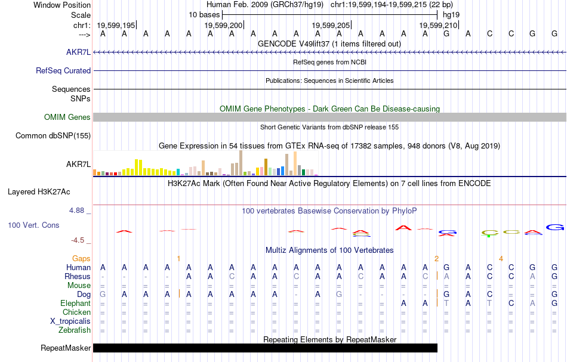567x362 pixels.
Task: Click the Elephant alignment row label
Action: (x=75, y=303)
